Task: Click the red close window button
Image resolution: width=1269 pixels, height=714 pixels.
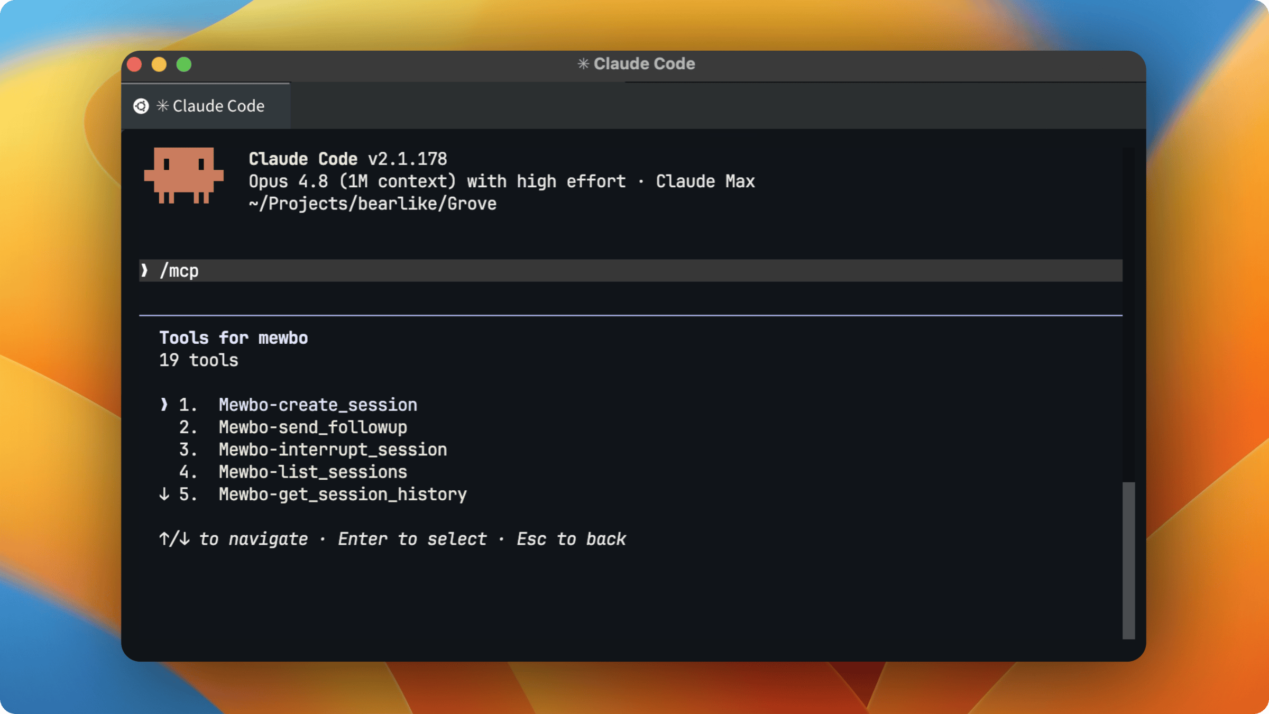Action: point(135,65)
